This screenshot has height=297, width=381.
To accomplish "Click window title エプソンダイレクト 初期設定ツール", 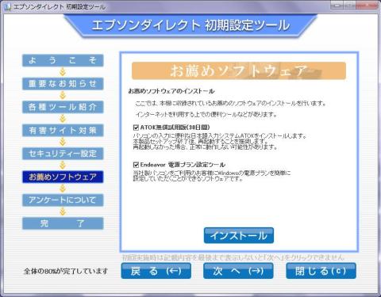I will [60, 6].
